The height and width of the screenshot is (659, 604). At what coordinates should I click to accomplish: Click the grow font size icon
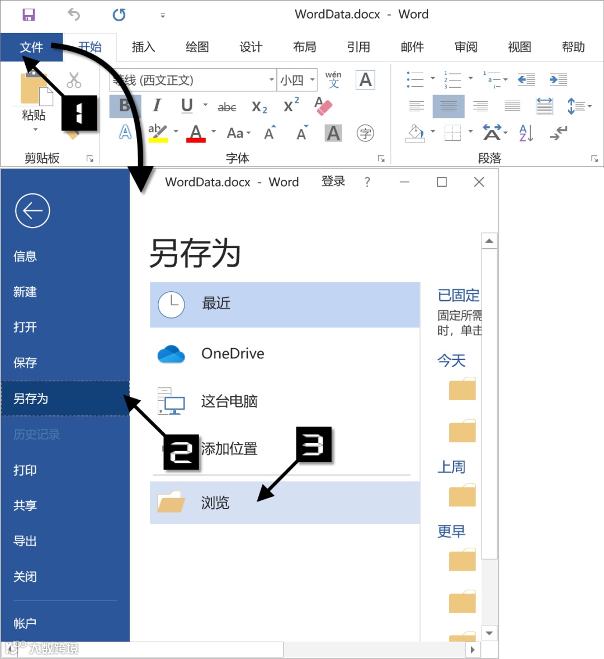[270, 133]
